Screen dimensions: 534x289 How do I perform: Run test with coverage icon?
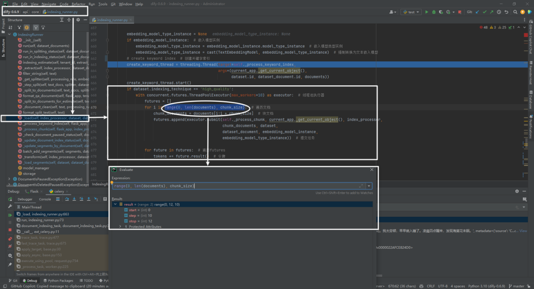tap(441, 12)
